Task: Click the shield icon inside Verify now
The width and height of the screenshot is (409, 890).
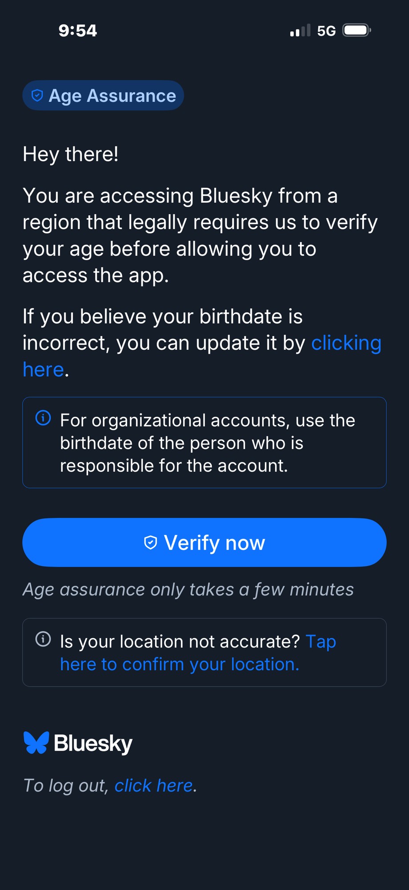Action: (151, 542)
